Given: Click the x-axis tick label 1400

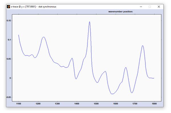Looking at the screenshot, I should coord(77,104).
